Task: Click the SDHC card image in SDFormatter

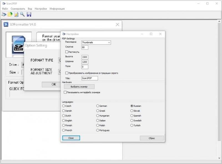Action: [x=19, y=45]
